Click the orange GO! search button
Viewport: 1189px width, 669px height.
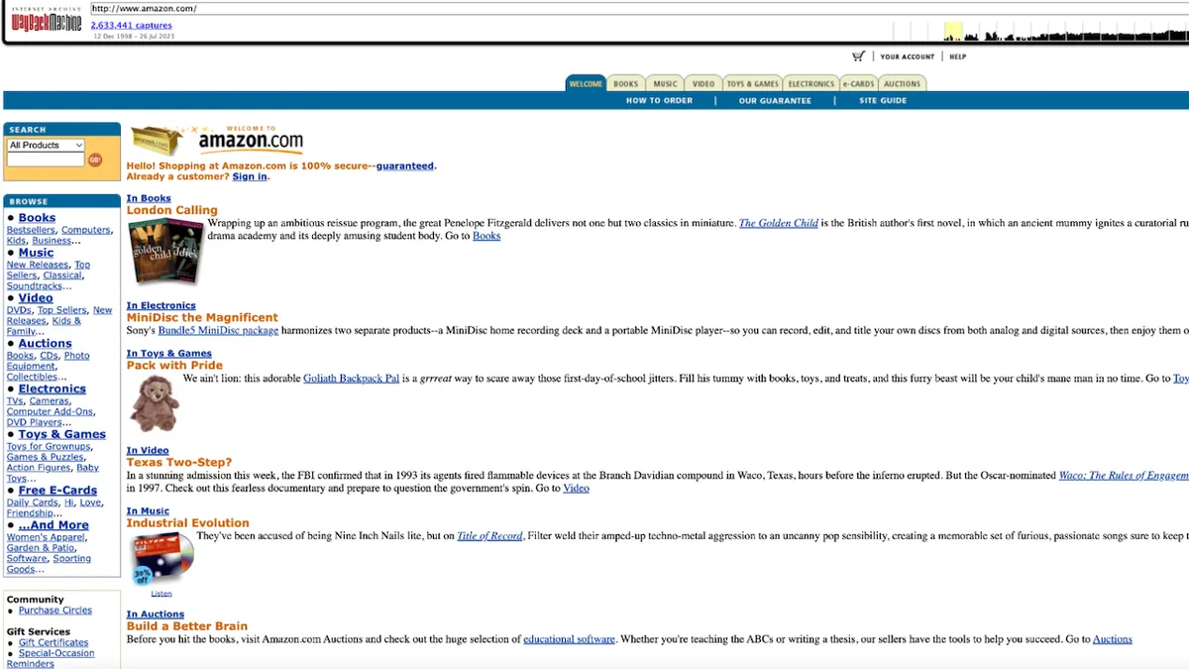pyautogui.click(x=95, y=159)
